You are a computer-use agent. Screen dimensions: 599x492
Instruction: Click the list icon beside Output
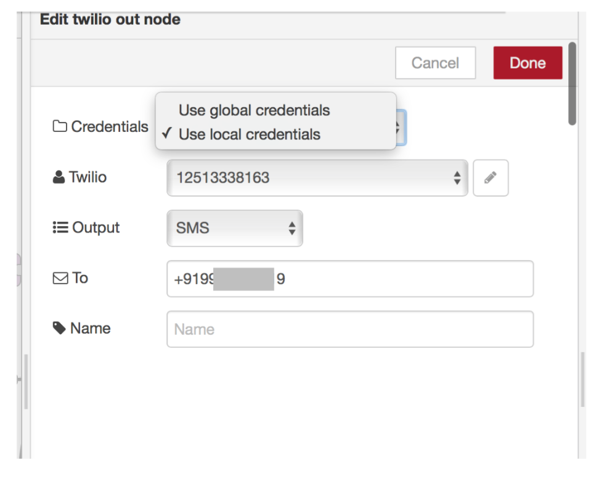click(x=59, y=227)
